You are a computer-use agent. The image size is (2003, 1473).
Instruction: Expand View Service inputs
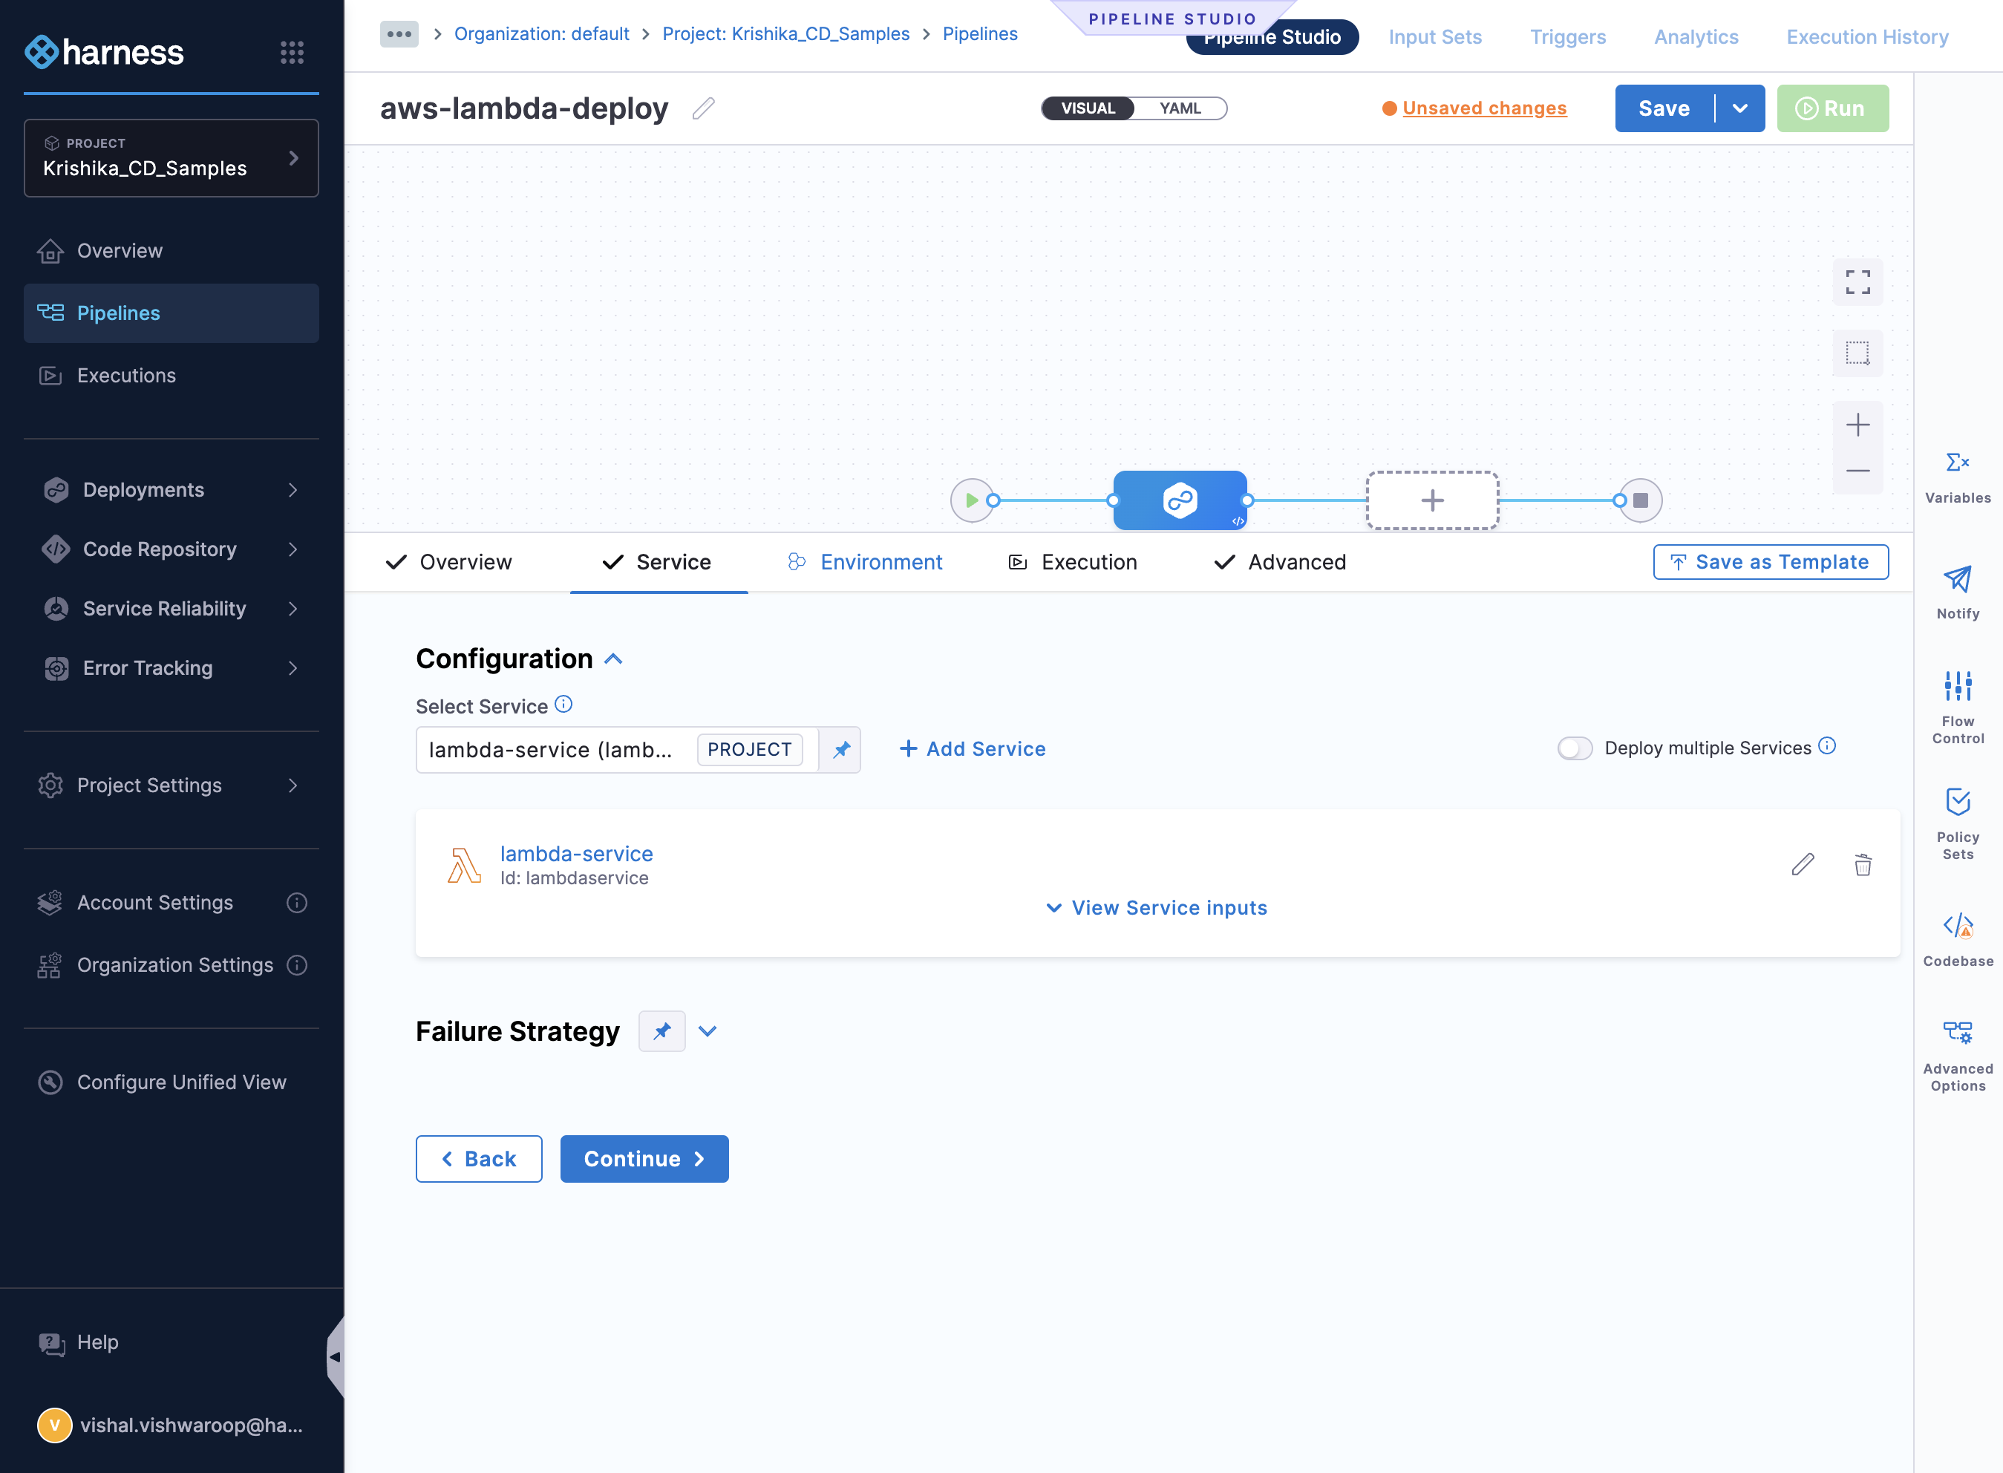coord(1156,908)
